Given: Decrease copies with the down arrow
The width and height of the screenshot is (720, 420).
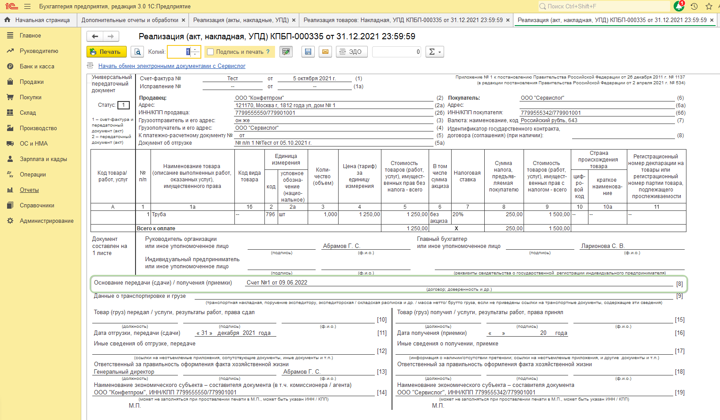Looking at the screenshot, I should (196, 55).
